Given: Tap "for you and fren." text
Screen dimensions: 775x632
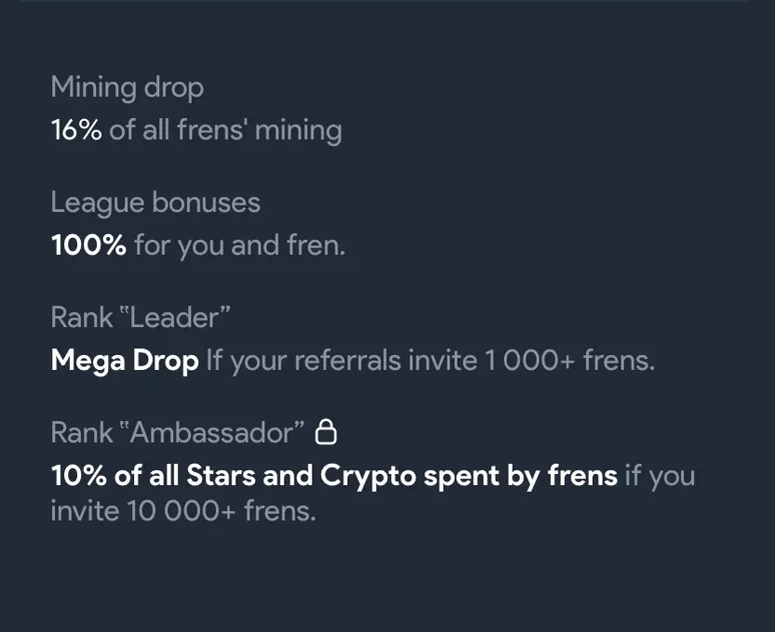Looking at the screenshot, I should [240, 245].
